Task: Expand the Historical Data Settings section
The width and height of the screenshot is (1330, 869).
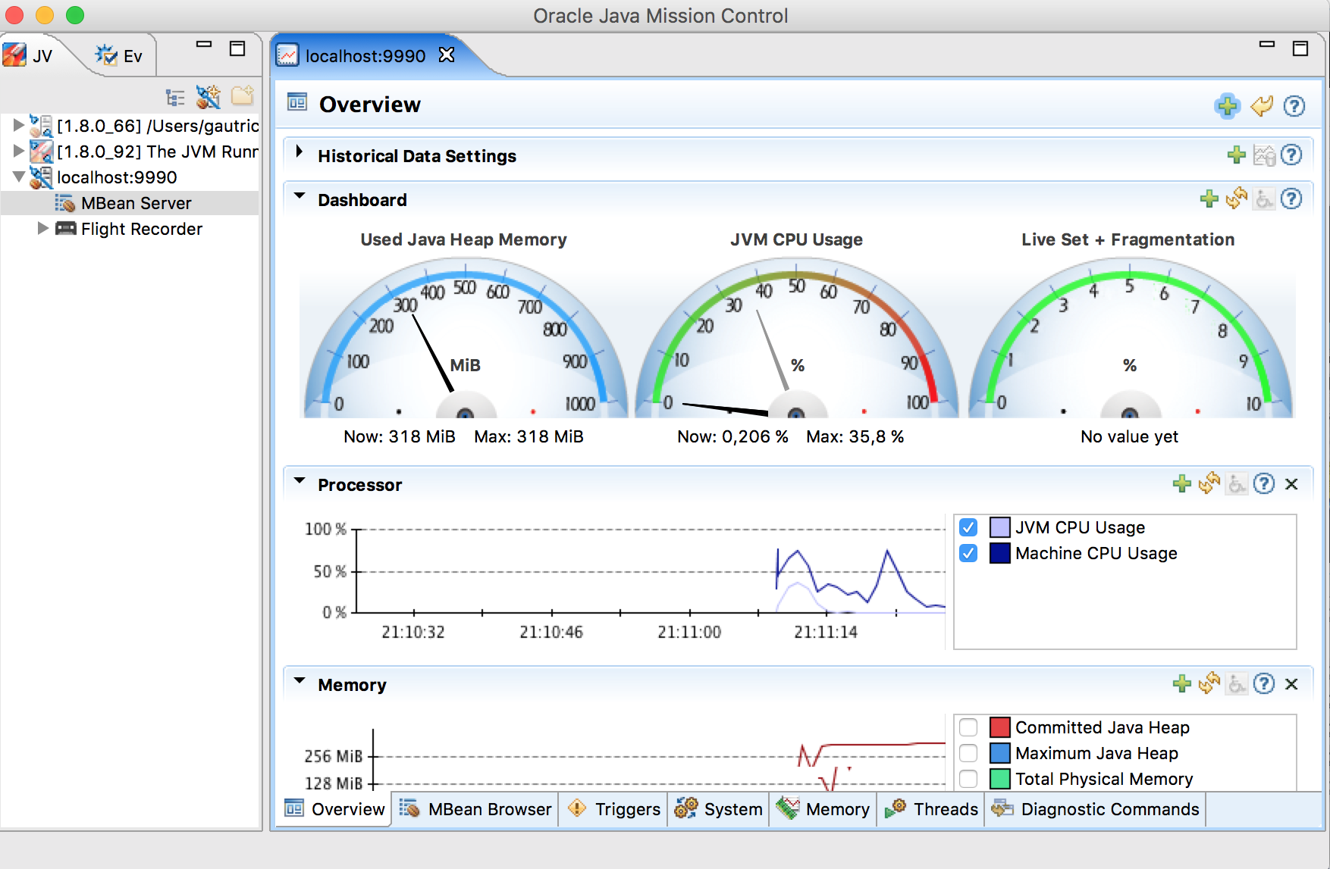Action: coord(298,152)
